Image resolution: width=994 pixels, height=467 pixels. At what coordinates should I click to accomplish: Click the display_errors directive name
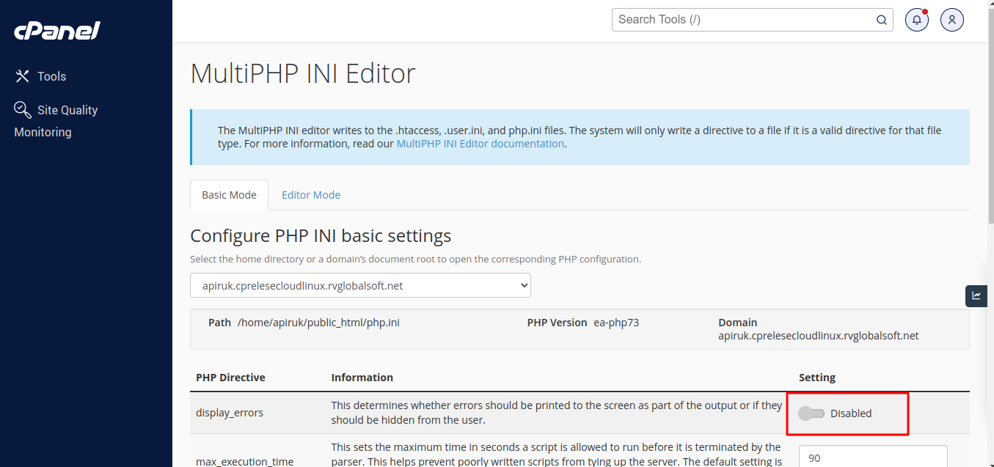tap(229, 413)
